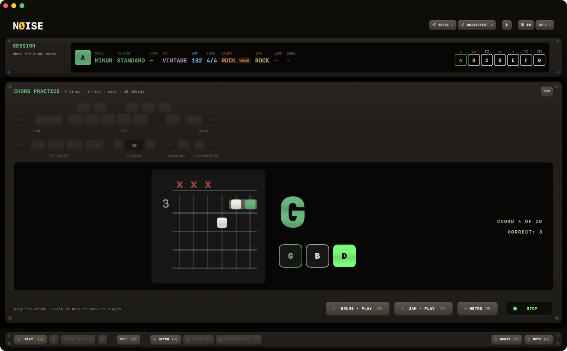Enable the Tuner [T] button
The width and height of the screenshot is (567, 351).
click(198, 339)
